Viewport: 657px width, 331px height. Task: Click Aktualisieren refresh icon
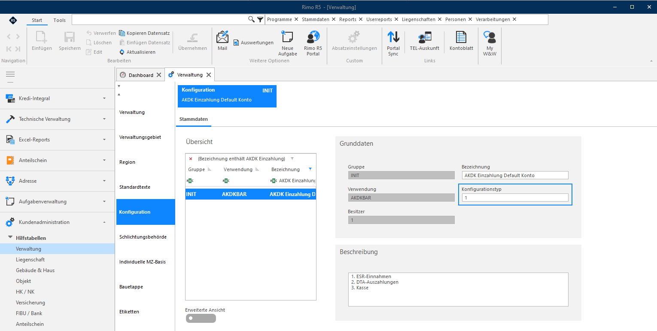coord(122,52)
